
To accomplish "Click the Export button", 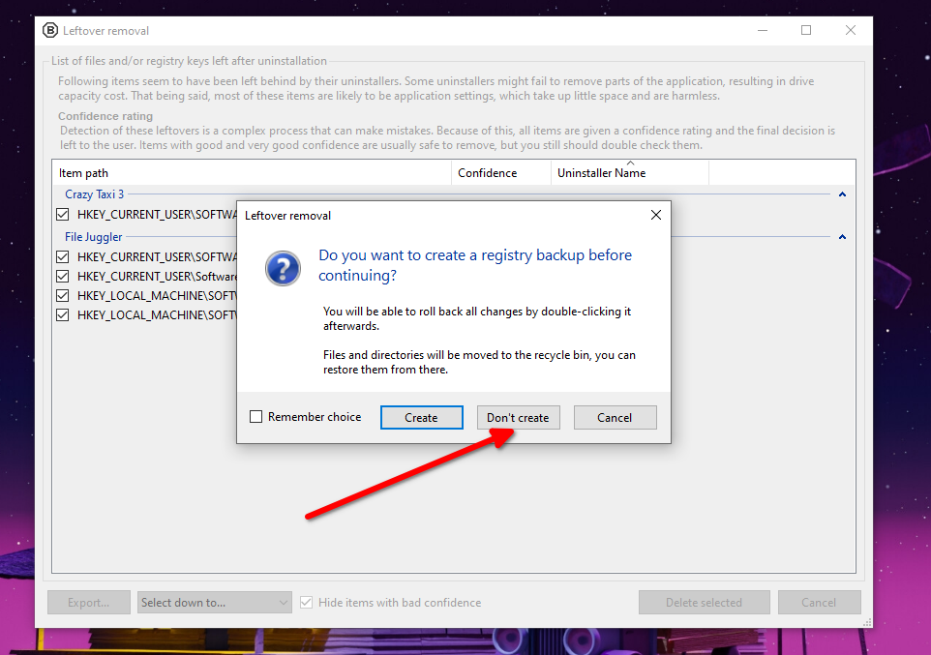I will point(88,602).
